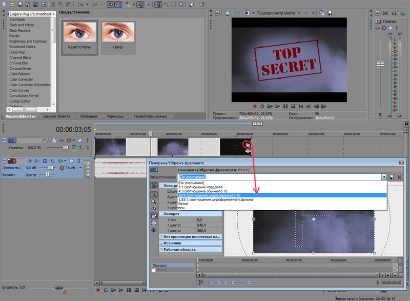
Task: Click the move-freely cross-arrows icon in the Pan/Crop toolbar
Action: (154, 230)
